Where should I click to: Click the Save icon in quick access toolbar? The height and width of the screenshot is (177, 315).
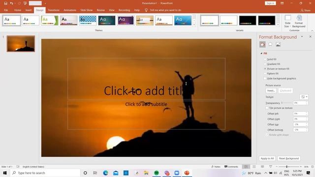click(x=5, y=3)
